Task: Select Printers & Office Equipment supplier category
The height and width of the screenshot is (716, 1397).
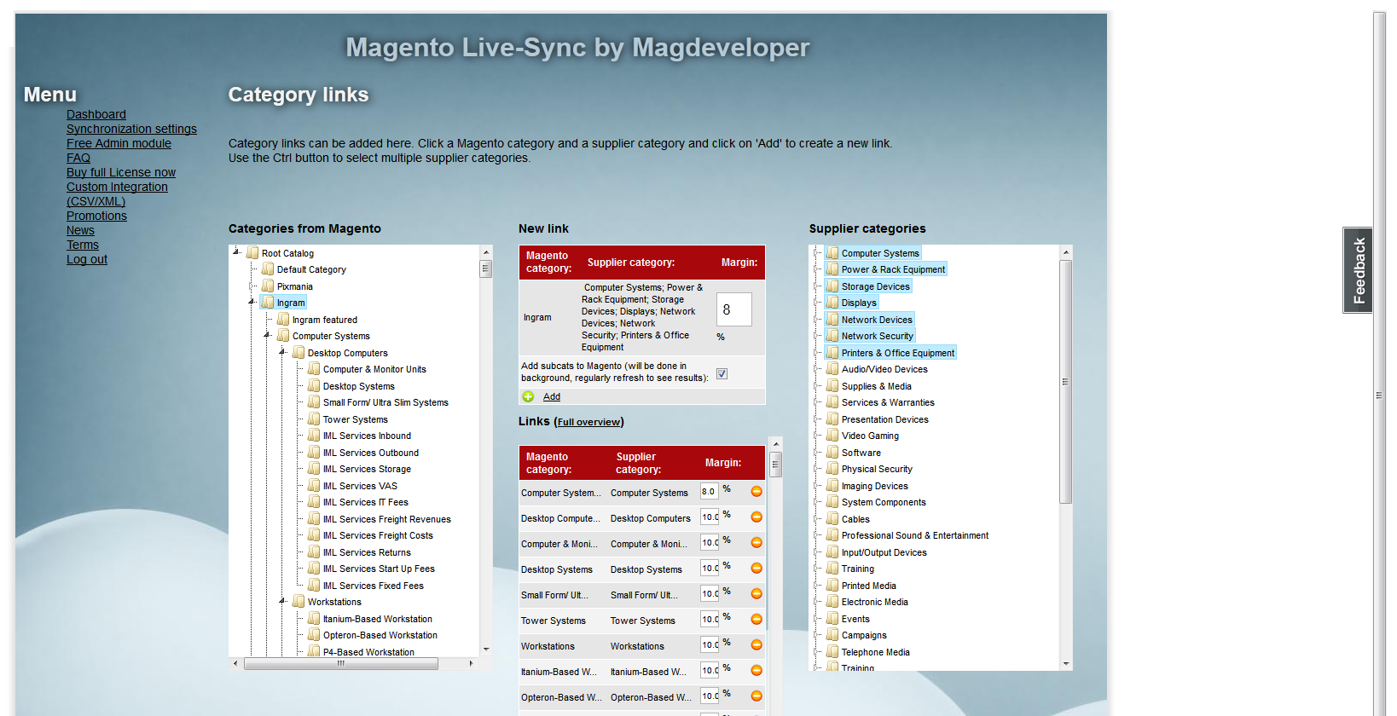Action: (x=897, y=353)
